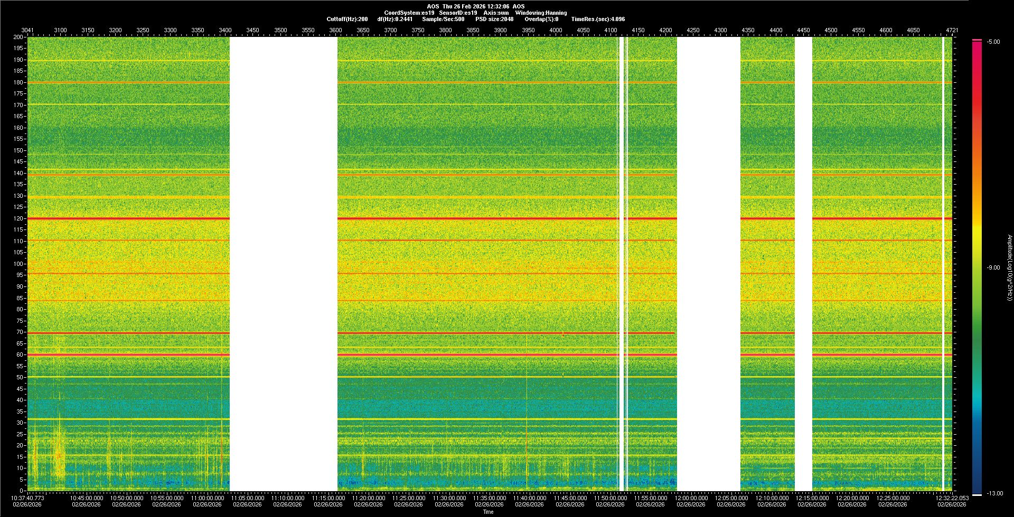Click the Cutoff(Hz):200 header parameter
The height and width of the screenshot is (517, 1014).
[x=347, y=19]
